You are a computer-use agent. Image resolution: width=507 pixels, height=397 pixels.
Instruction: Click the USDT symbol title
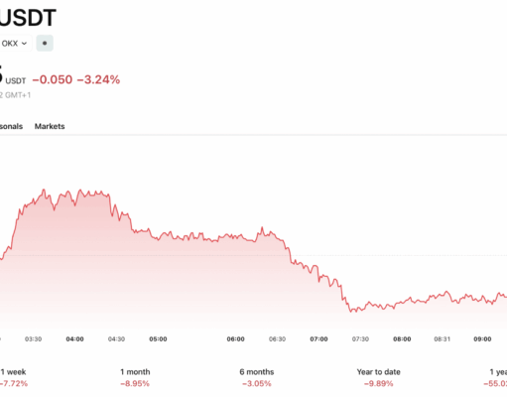28,18
